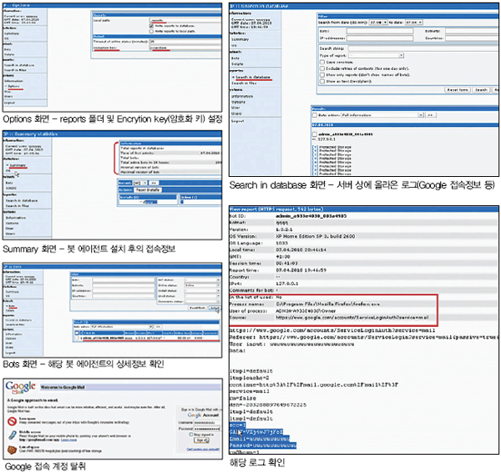
Task: Click the highlighted Passwd line in report
Action: pos(263,445)
